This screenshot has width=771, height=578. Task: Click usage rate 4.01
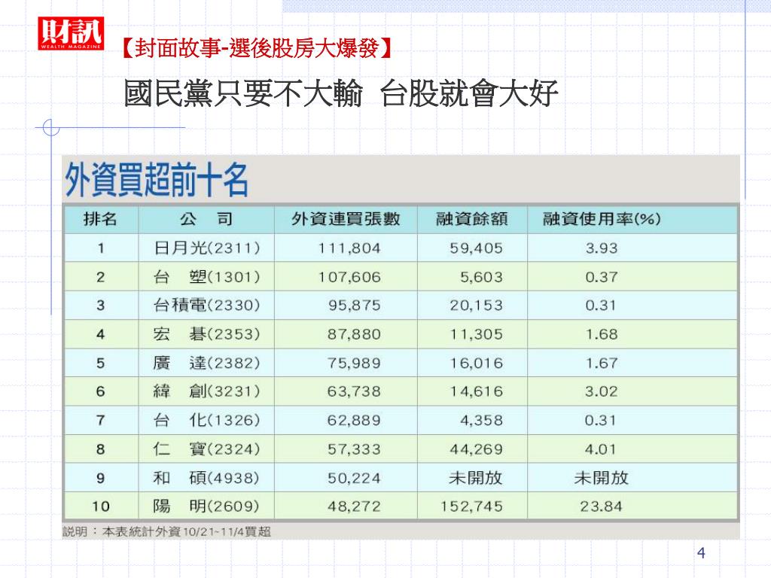tap(600, 449)
